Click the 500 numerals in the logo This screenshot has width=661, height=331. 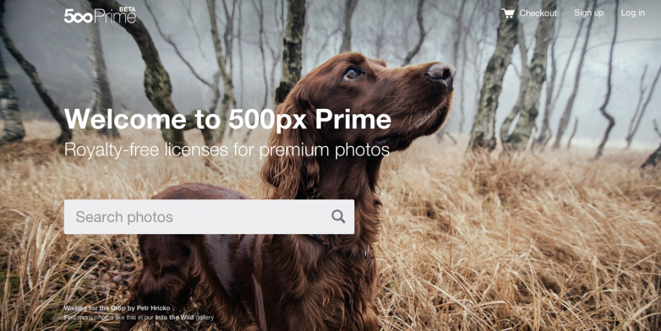pyautogui.click(x=78, y=16)
